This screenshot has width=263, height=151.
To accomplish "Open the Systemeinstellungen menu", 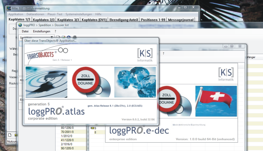I will pos(79,14).
